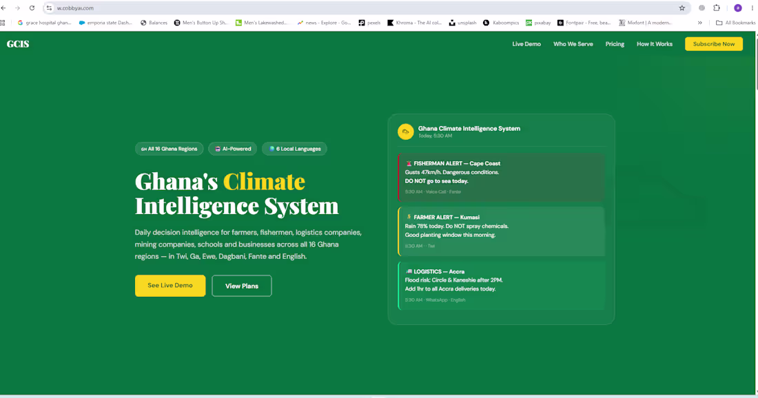Open the purple profile avatar
The image size is (758, 398).
[738, 8]
